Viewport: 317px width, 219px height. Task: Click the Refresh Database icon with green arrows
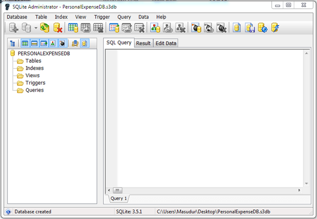click(45, 27)
